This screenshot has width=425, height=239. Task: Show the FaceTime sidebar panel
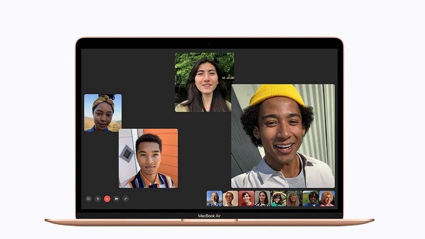click(x=88, y=198)
